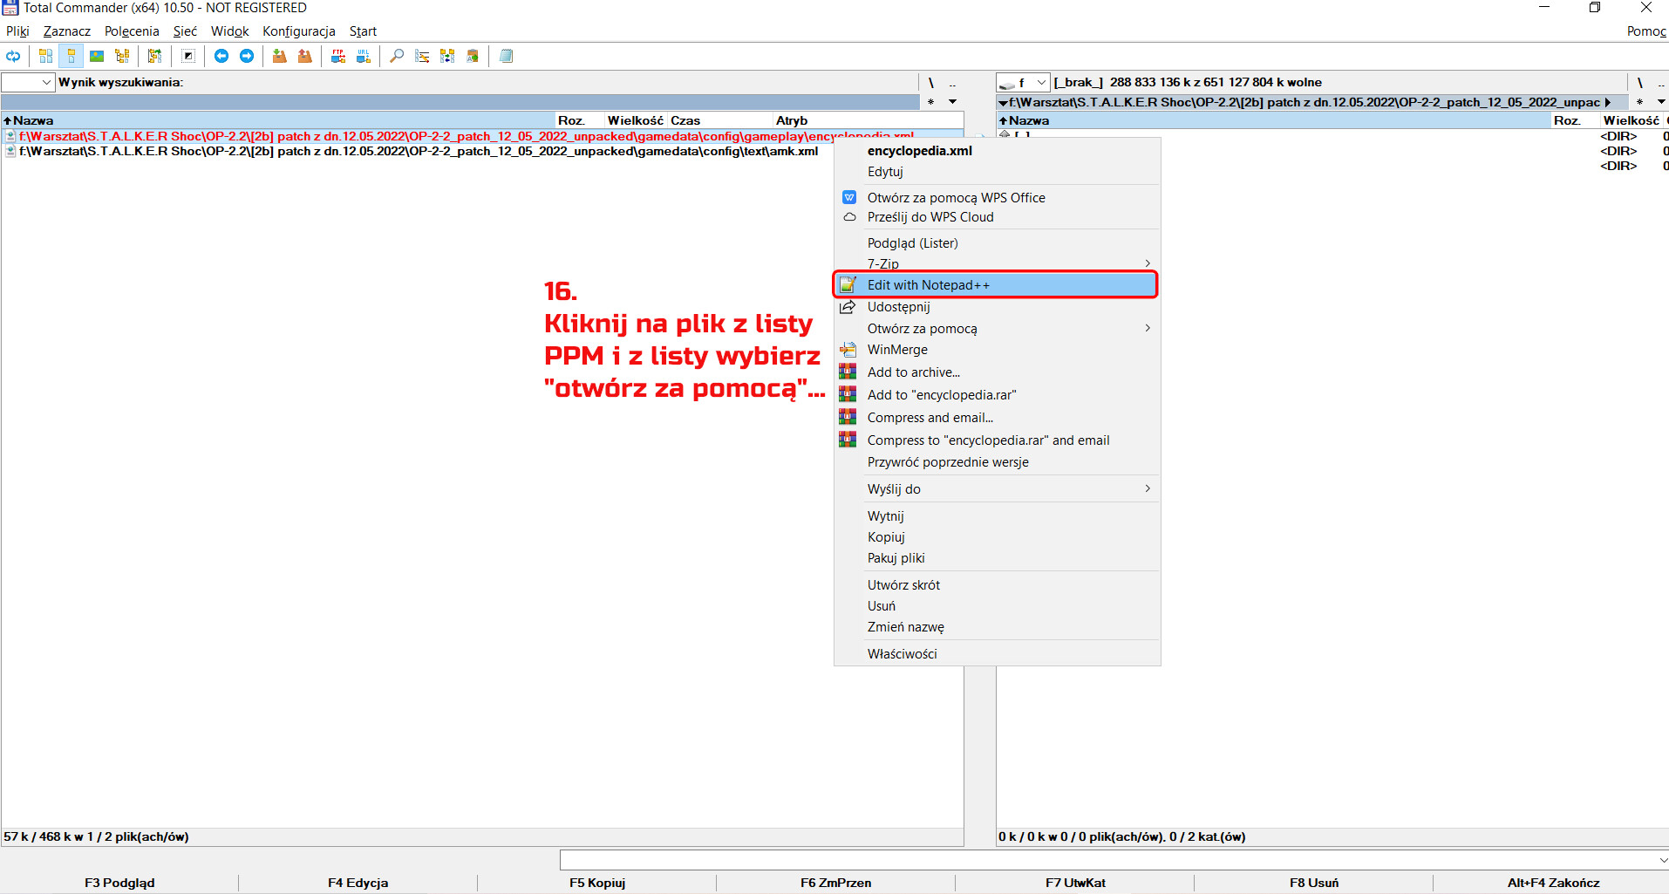Open right panel directory history arrow

[x=1661, y=102]
